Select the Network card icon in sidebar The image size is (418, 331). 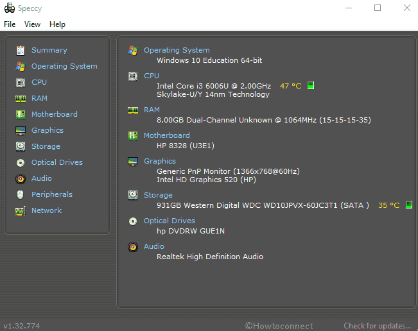[x=21, y=211]
